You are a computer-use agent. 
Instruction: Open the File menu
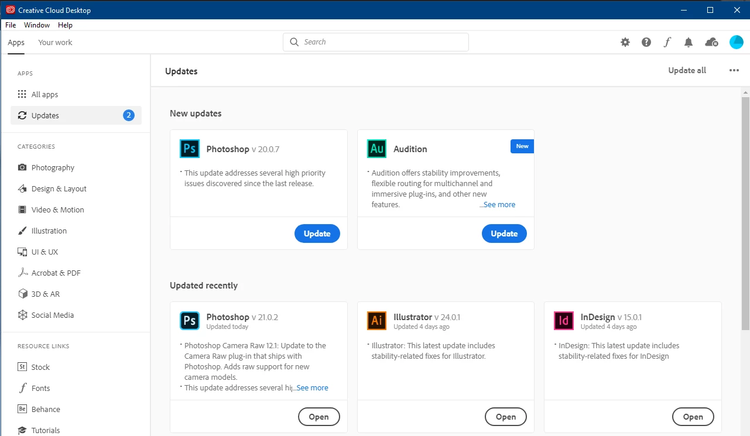click(x=11, y=25)
